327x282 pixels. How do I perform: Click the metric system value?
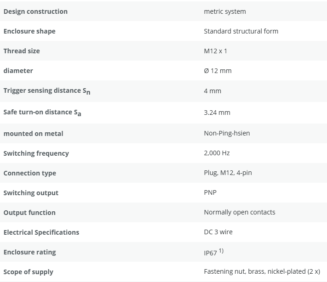click(x=225, y=11)
